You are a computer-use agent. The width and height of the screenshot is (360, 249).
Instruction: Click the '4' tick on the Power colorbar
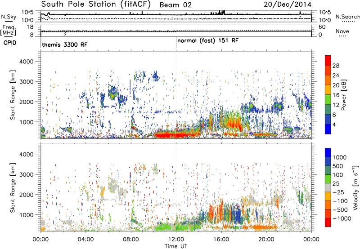pyautogui.click(x=334, y=124)
